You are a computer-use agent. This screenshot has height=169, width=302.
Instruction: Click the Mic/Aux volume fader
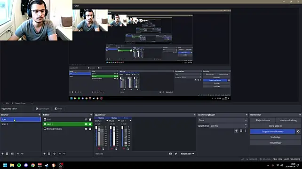96,128
